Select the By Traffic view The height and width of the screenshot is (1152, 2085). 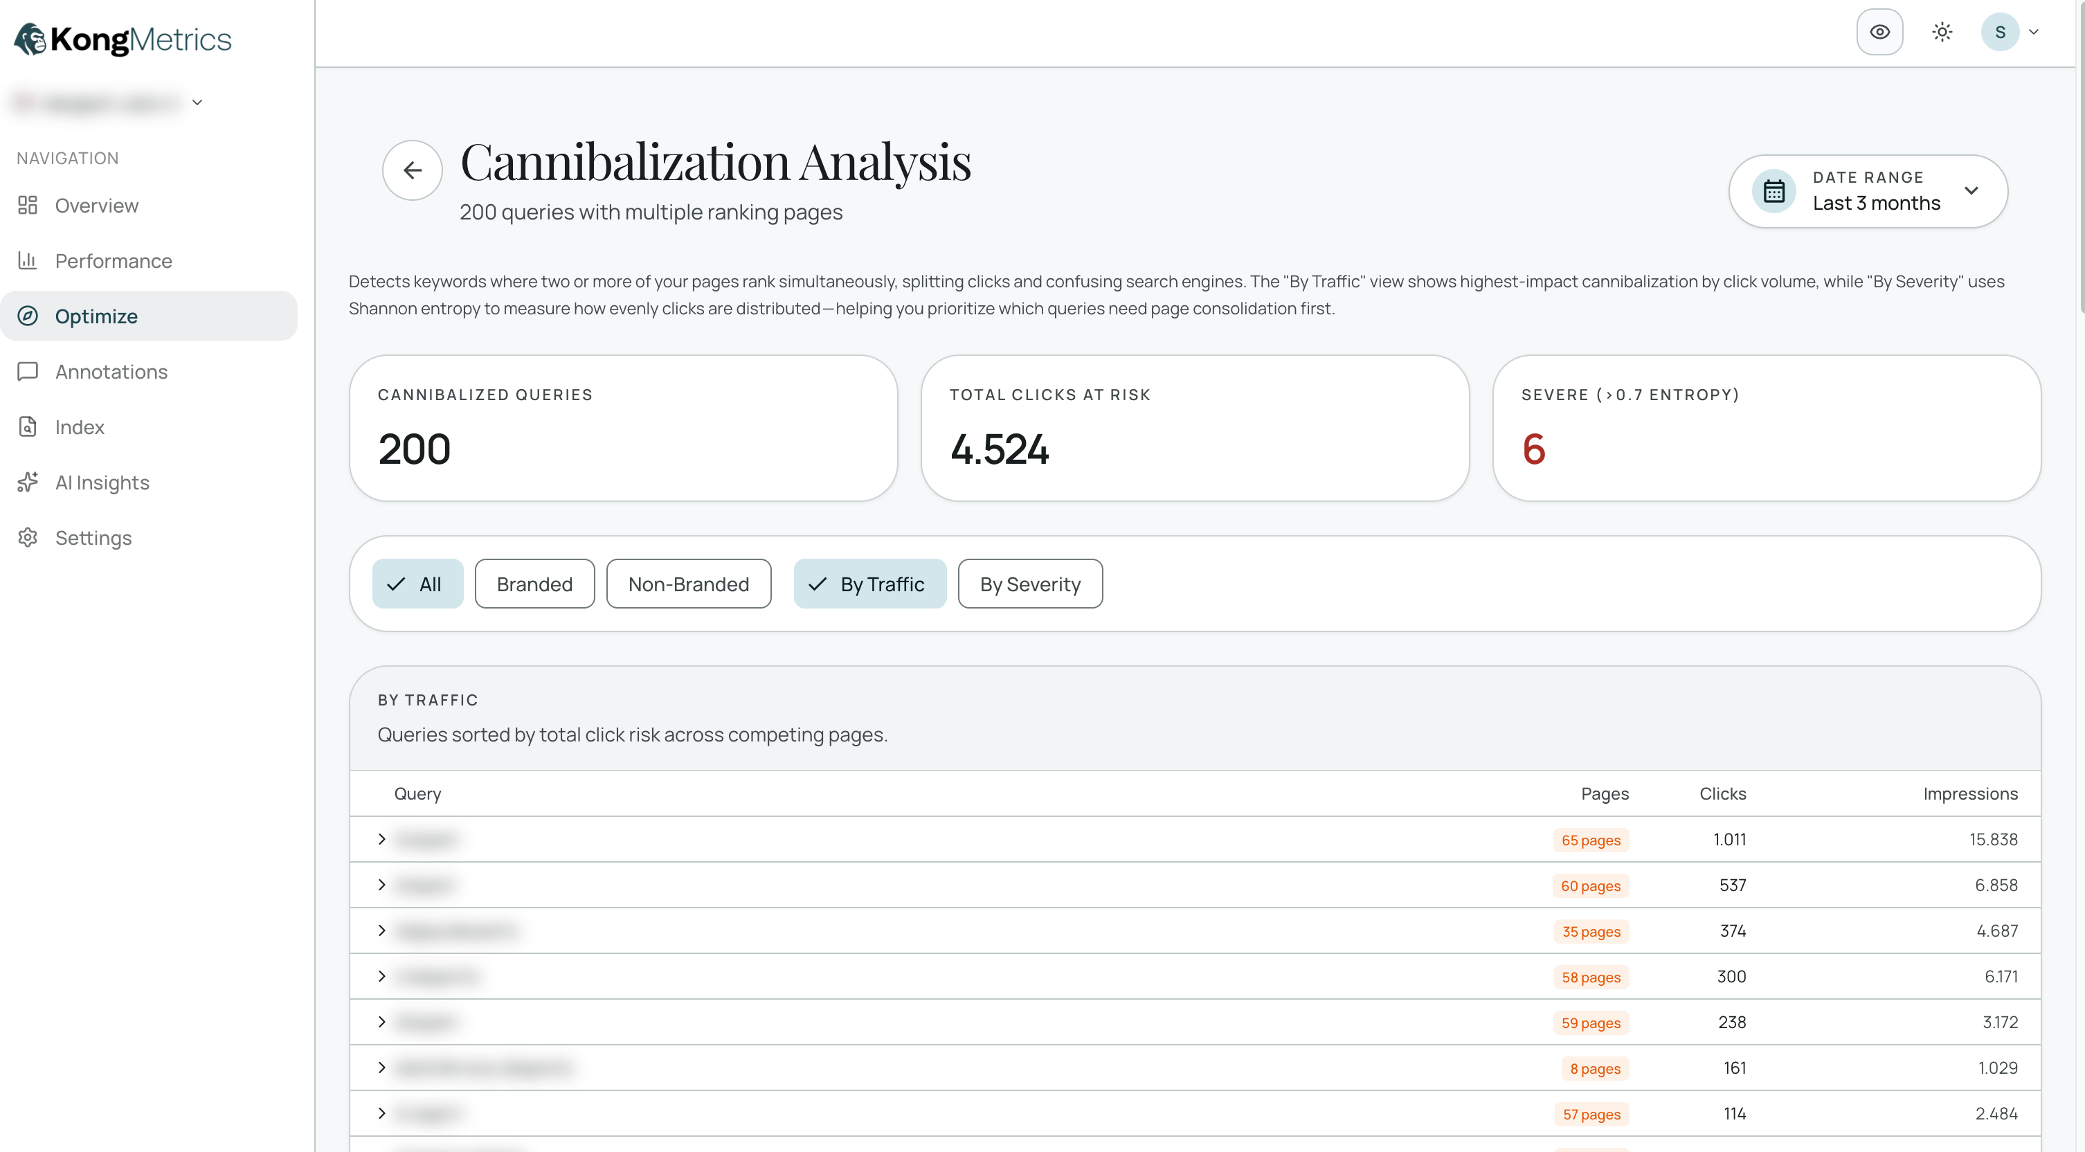[x=869, y=584]
